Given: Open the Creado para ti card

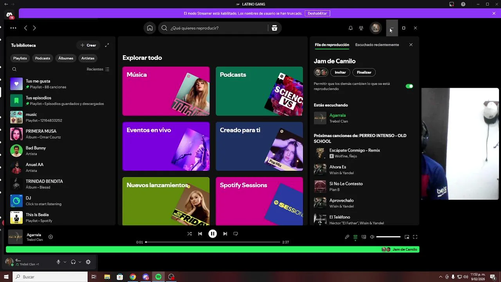Looking at the screenshot, I should tap(259, 146).
